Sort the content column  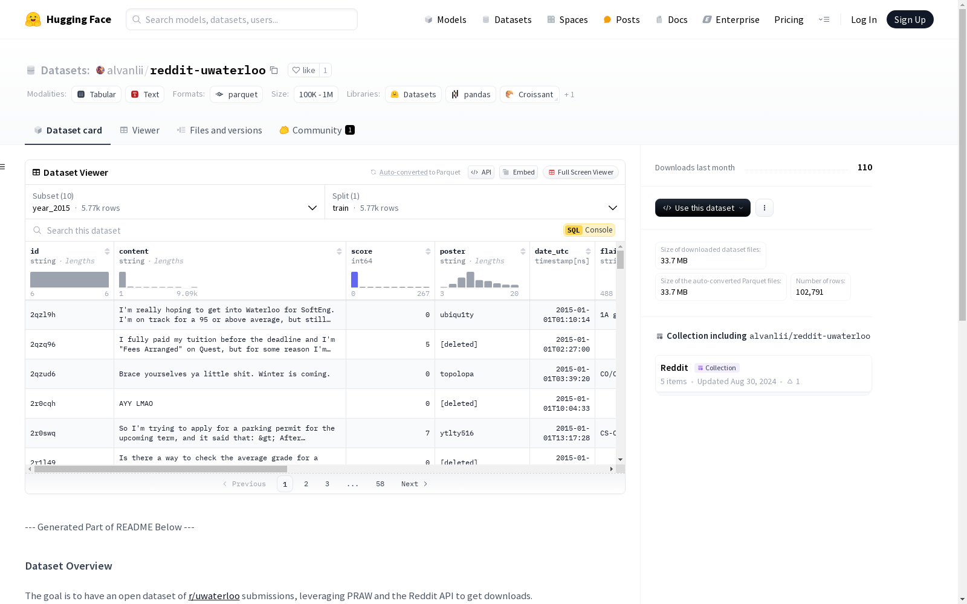tap(339, 251)
